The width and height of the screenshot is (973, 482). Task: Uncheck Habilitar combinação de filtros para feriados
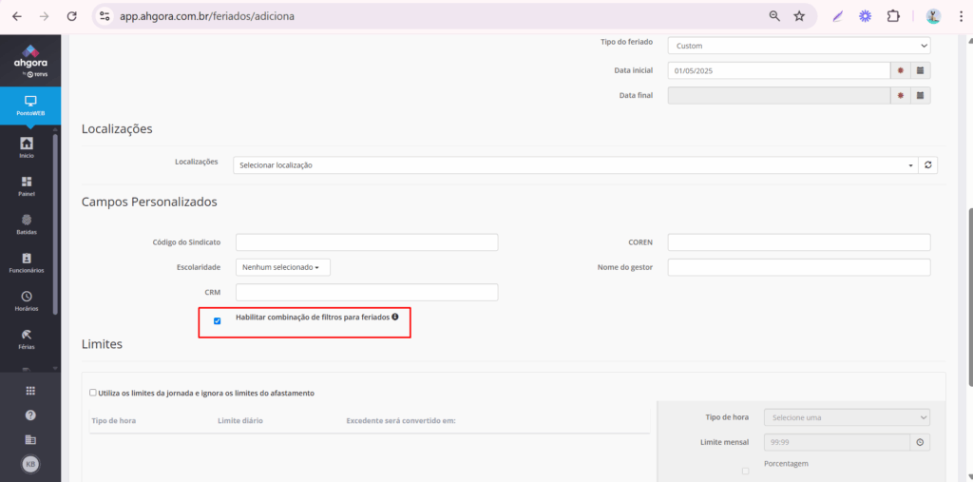click(x=218, y=321)
